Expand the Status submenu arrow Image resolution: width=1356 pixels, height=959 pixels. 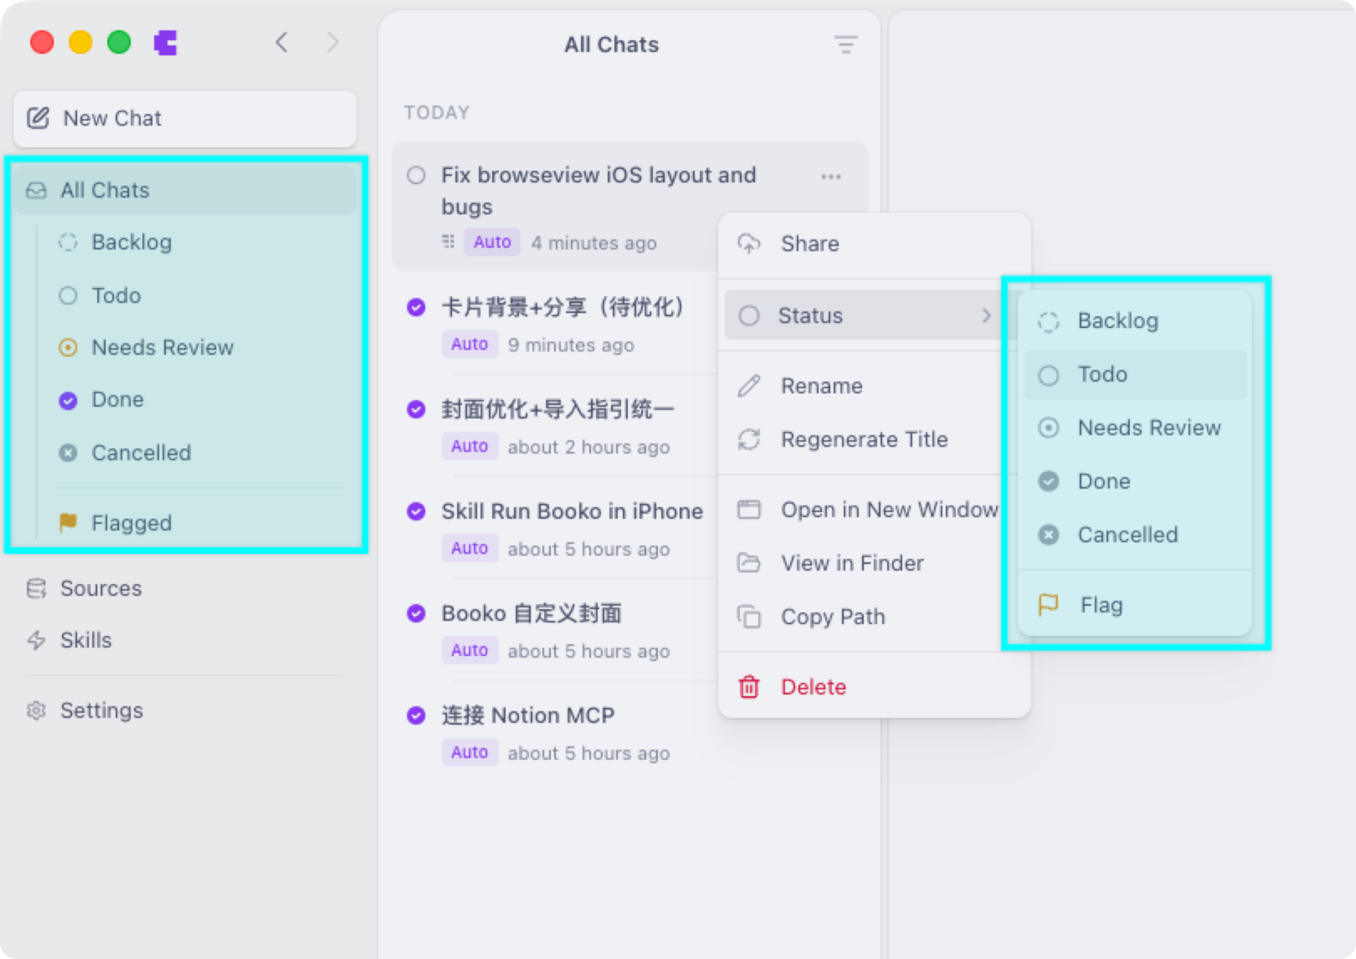(986, 315)
